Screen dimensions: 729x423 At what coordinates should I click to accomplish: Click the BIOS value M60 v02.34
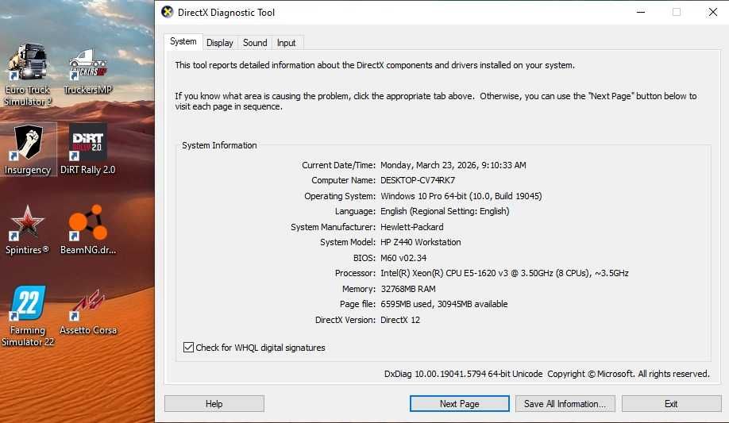[x=403, y=258]
